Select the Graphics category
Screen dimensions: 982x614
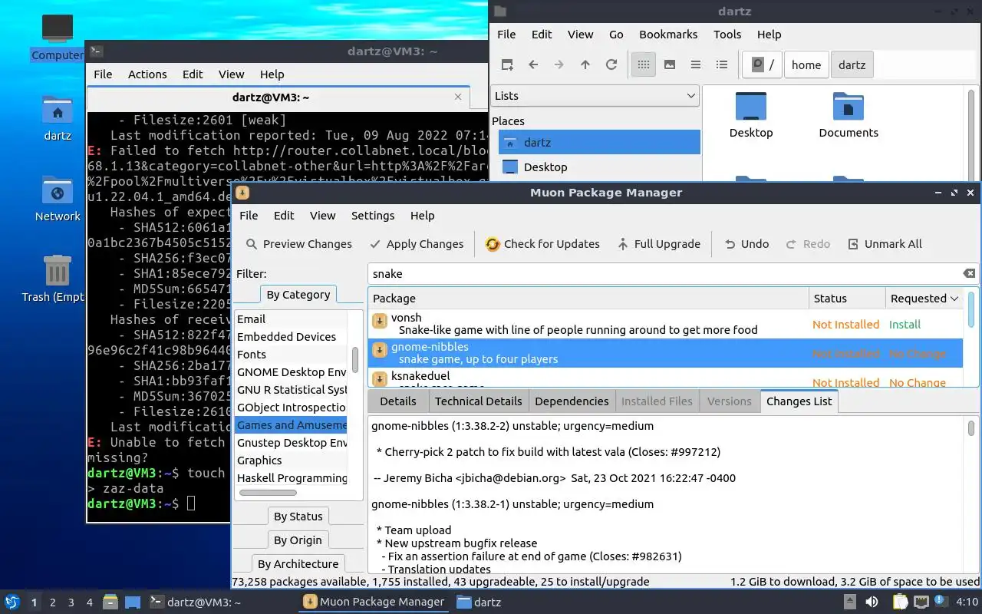click(x=292, y=460)
